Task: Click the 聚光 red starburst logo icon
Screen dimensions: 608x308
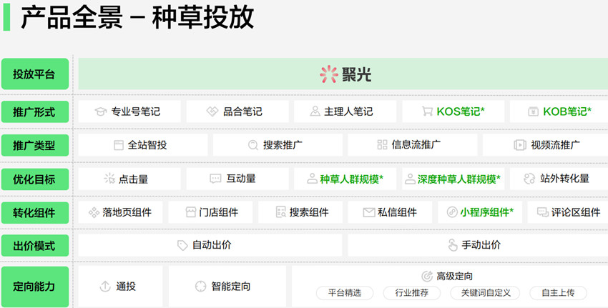Action: (x=329, y=74)
